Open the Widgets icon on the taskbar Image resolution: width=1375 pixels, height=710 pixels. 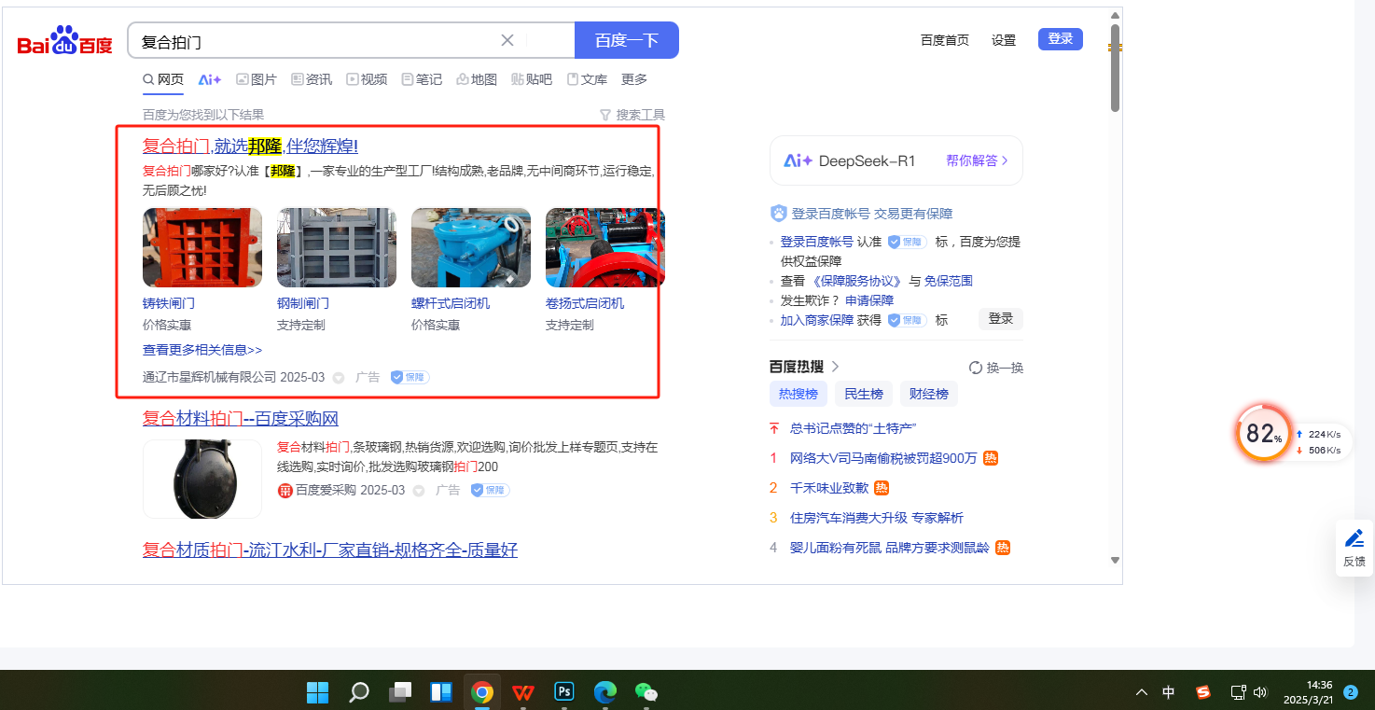point(441,691)
